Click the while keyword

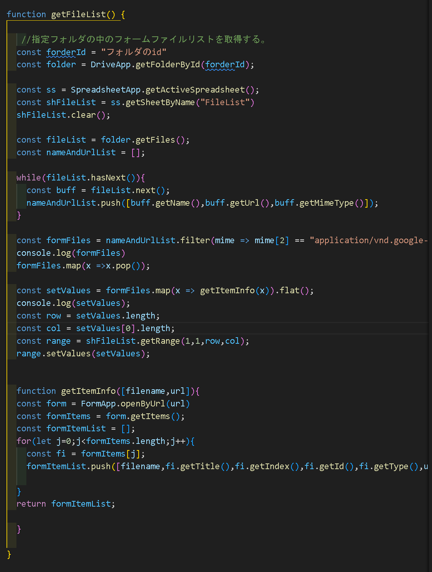click(29, 178)
